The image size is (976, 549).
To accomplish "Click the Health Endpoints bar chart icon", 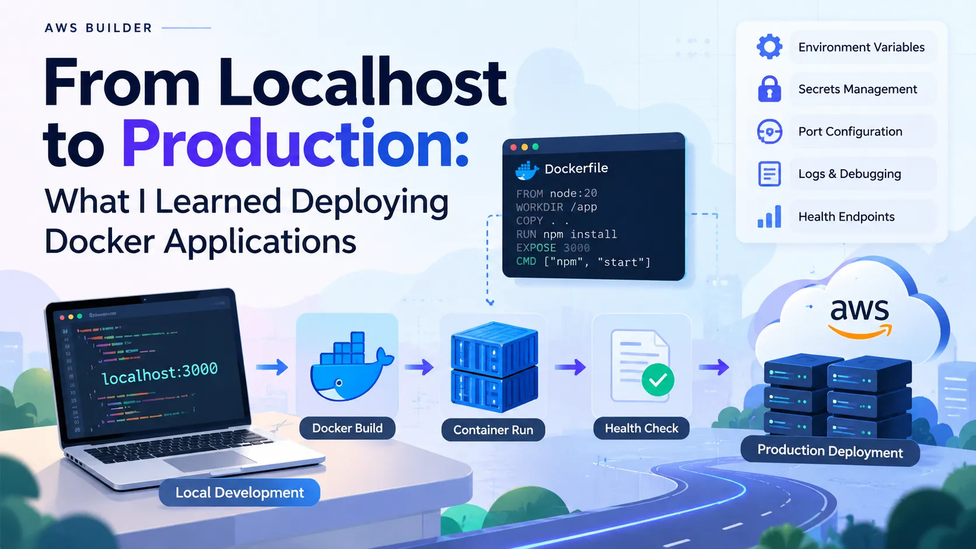I will (769, 216).
